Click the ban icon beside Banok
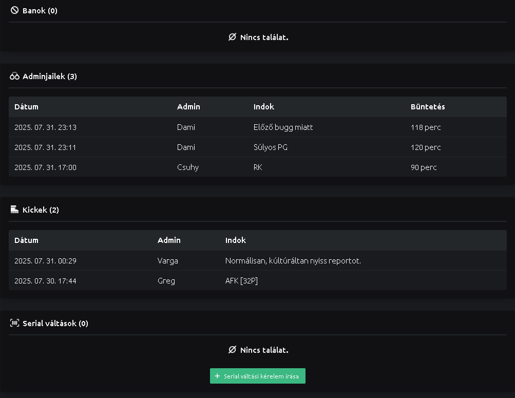515x398 pixels. [14, 10]
